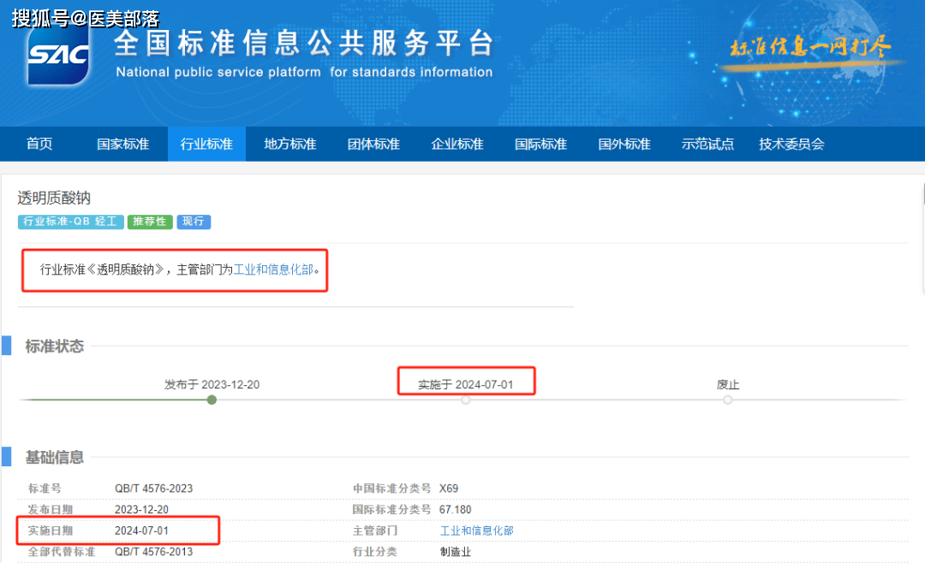Screen dimensions: 925x575
Task: Click 工业和信息化部 link in description
Action: pos(273,270)
